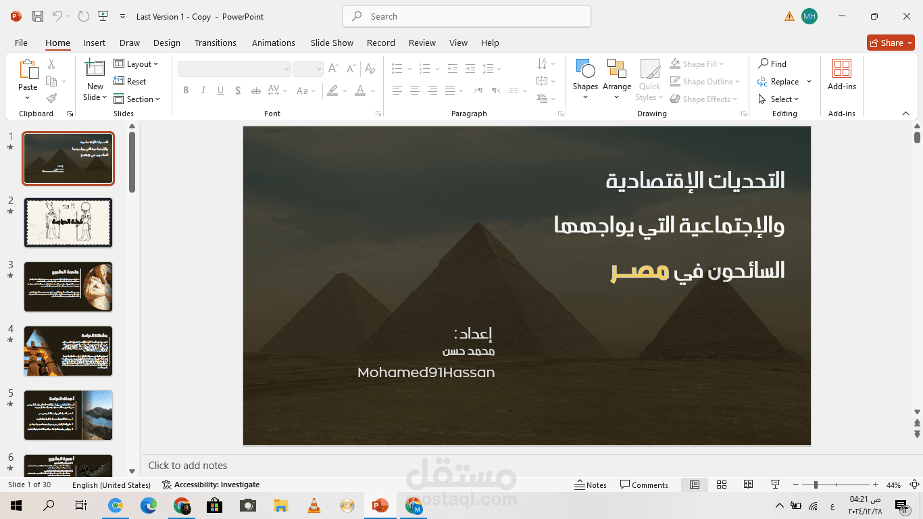923x519 pixels.
Task: Click the zoom slider handle
Action: 816,485
